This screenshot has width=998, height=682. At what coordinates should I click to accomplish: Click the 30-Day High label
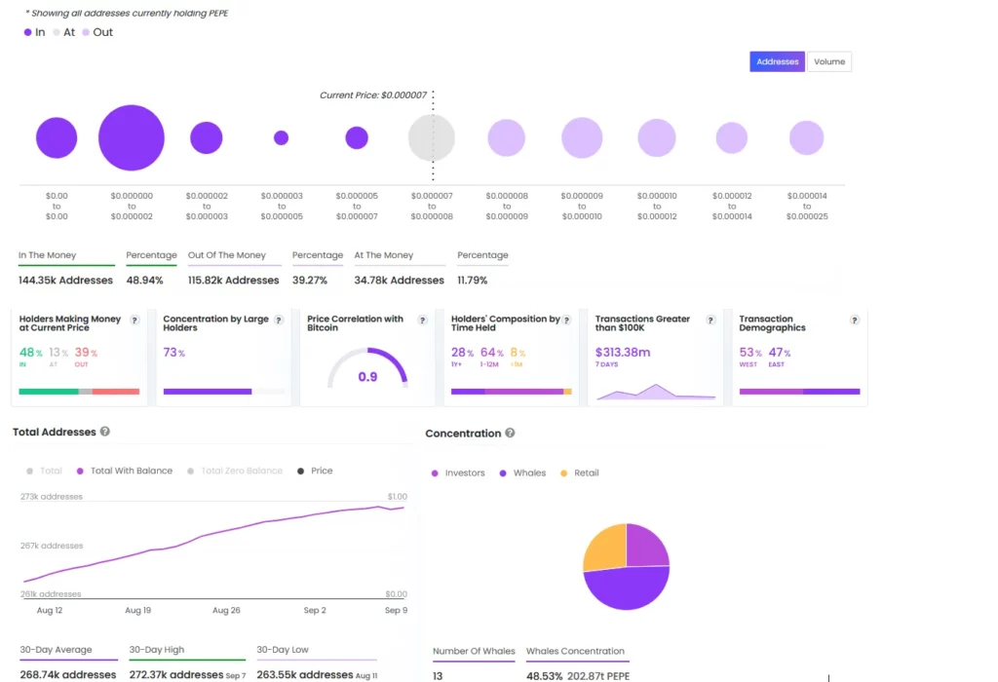point(157,650)
